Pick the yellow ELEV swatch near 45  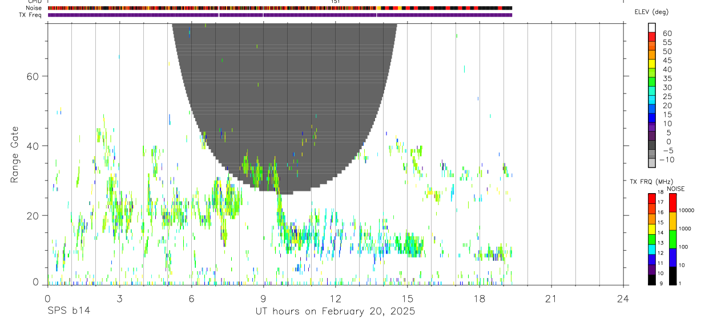pos(652,63)
